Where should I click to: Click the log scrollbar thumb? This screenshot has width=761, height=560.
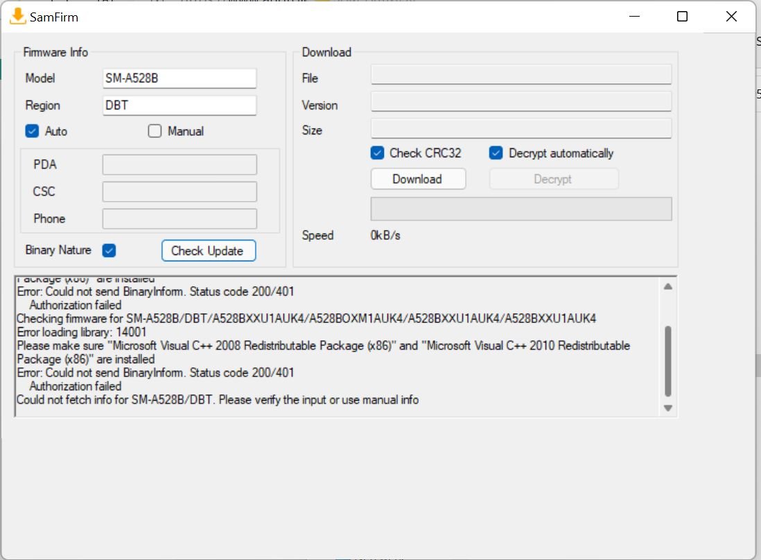tap(668, 361)
